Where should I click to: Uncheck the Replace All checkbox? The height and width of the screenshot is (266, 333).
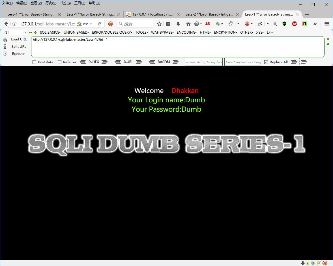[x=266, y=62]
